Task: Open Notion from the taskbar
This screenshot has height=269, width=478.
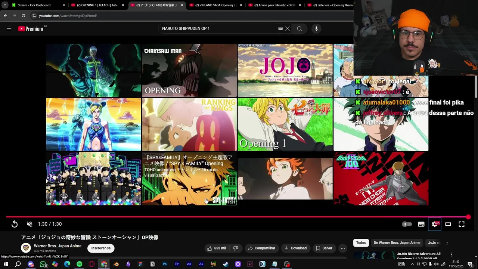Action: (153, 264)
